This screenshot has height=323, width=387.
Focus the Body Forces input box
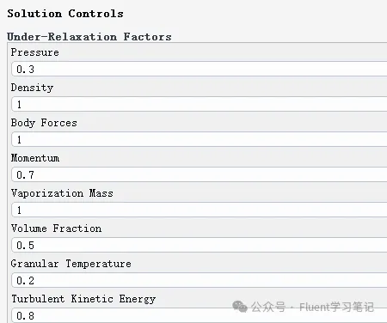pyautogui.click(x=200, y=139)
